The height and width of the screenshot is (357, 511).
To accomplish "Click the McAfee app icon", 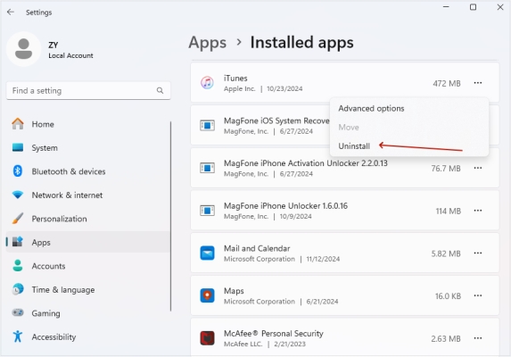I will (207, 338).
